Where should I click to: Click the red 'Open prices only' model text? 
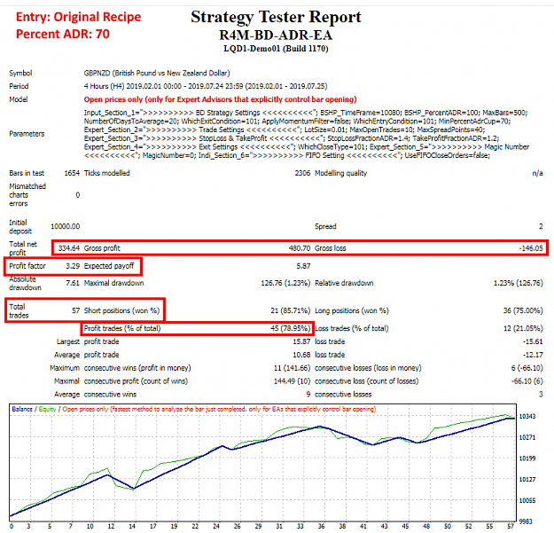220,99
